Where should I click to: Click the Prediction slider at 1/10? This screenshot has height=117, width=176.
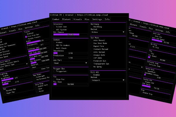click(x=71, y=58)
